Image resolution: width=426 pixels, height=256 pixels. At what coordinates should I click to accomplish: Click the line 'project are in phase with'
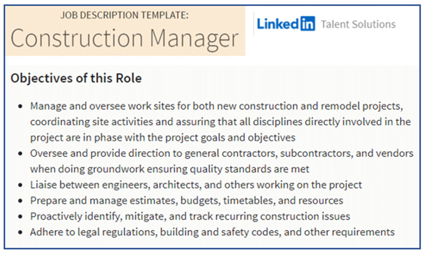point(163,137)
